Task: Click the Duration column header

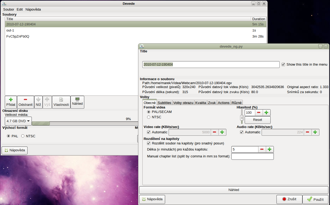Action: pyautogui.click(x=258, y=19)
